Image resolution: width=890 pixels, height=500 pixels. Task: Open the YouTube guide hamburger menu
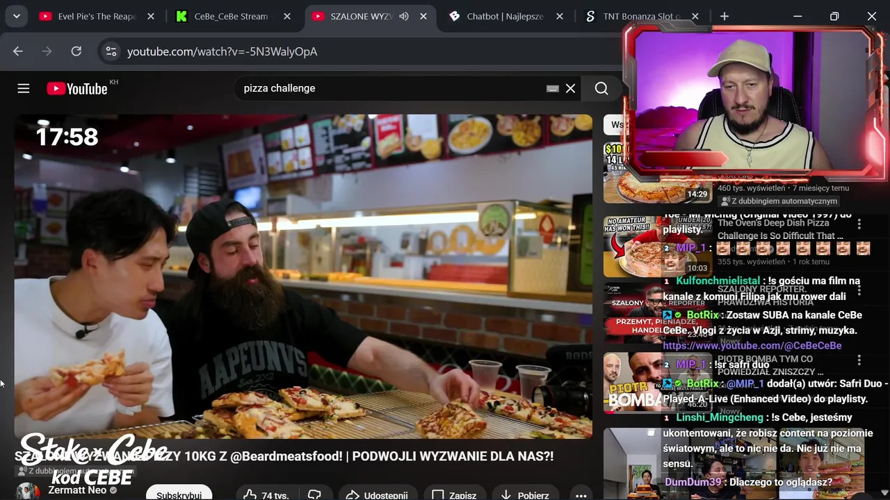click(x=24, y=88)
